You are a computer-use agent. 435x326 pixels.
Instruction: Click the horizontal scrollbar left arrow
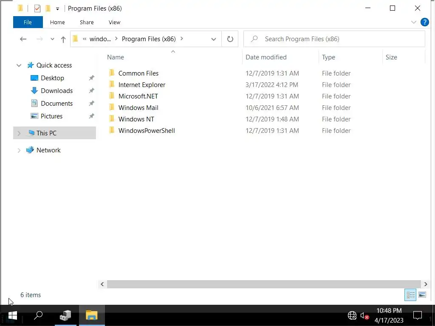tap(102, 284)
